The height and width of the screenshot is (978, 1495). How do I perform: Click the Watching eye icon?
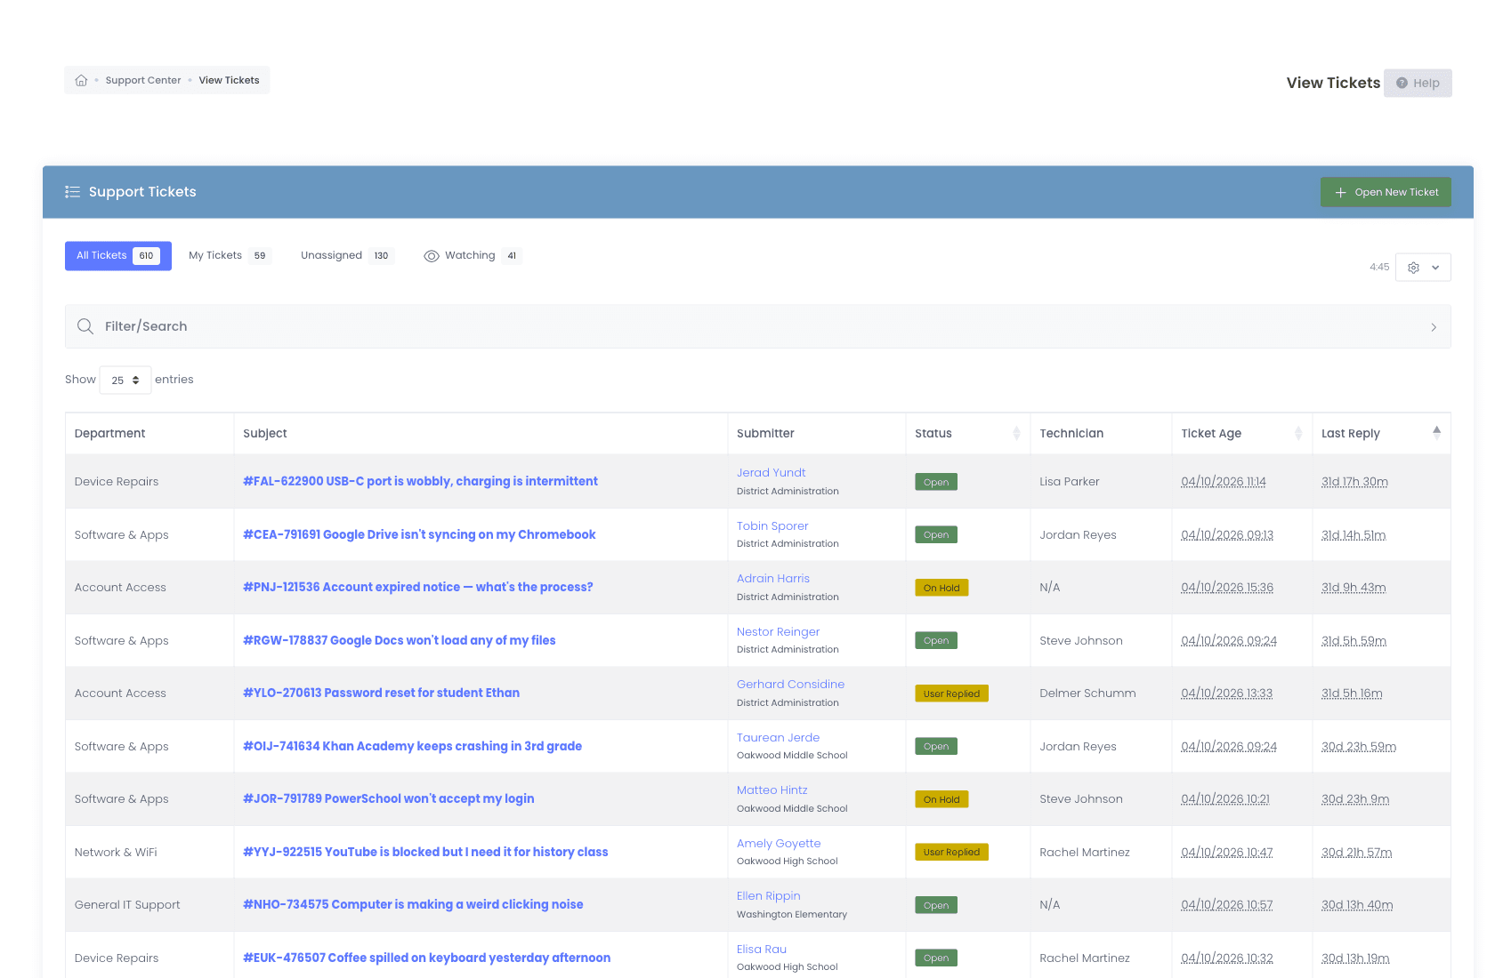coord(432,256)
